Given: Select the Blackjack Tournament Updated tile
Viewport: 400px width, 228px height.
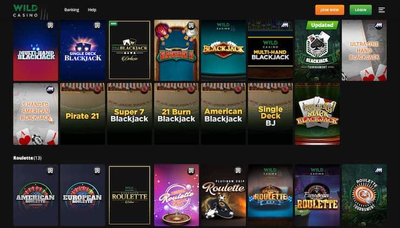Looking at the screenshot, I should click(x=317, y=50).
